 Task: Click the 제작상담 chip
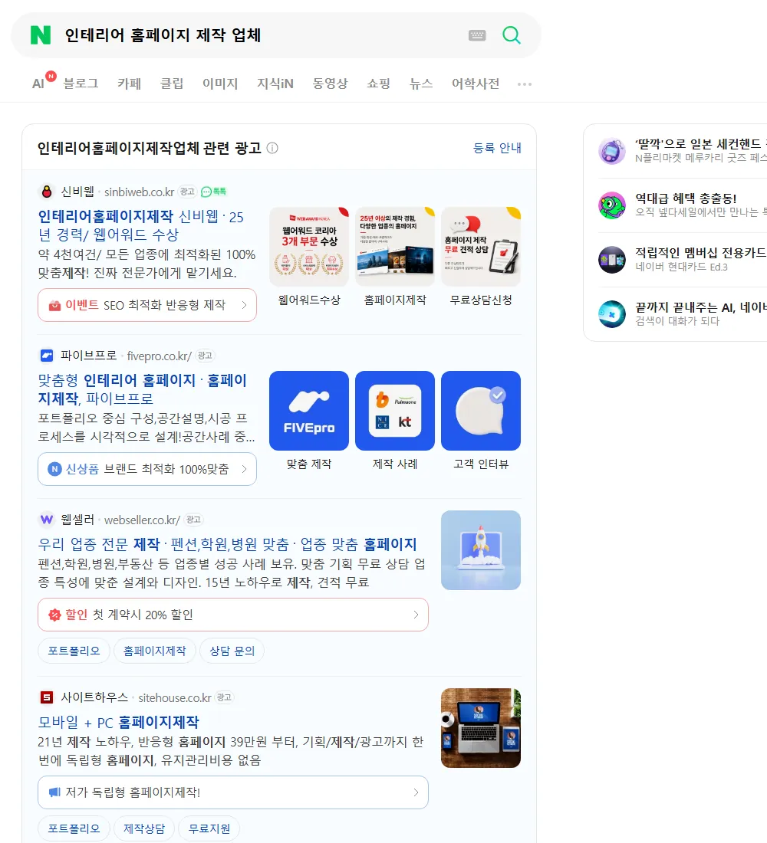[x=144, y=828]
